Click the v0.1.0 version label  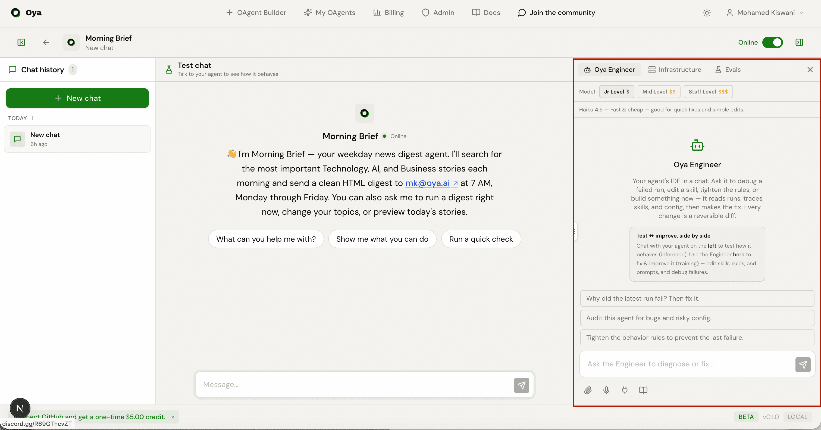[x=771, y=417]
